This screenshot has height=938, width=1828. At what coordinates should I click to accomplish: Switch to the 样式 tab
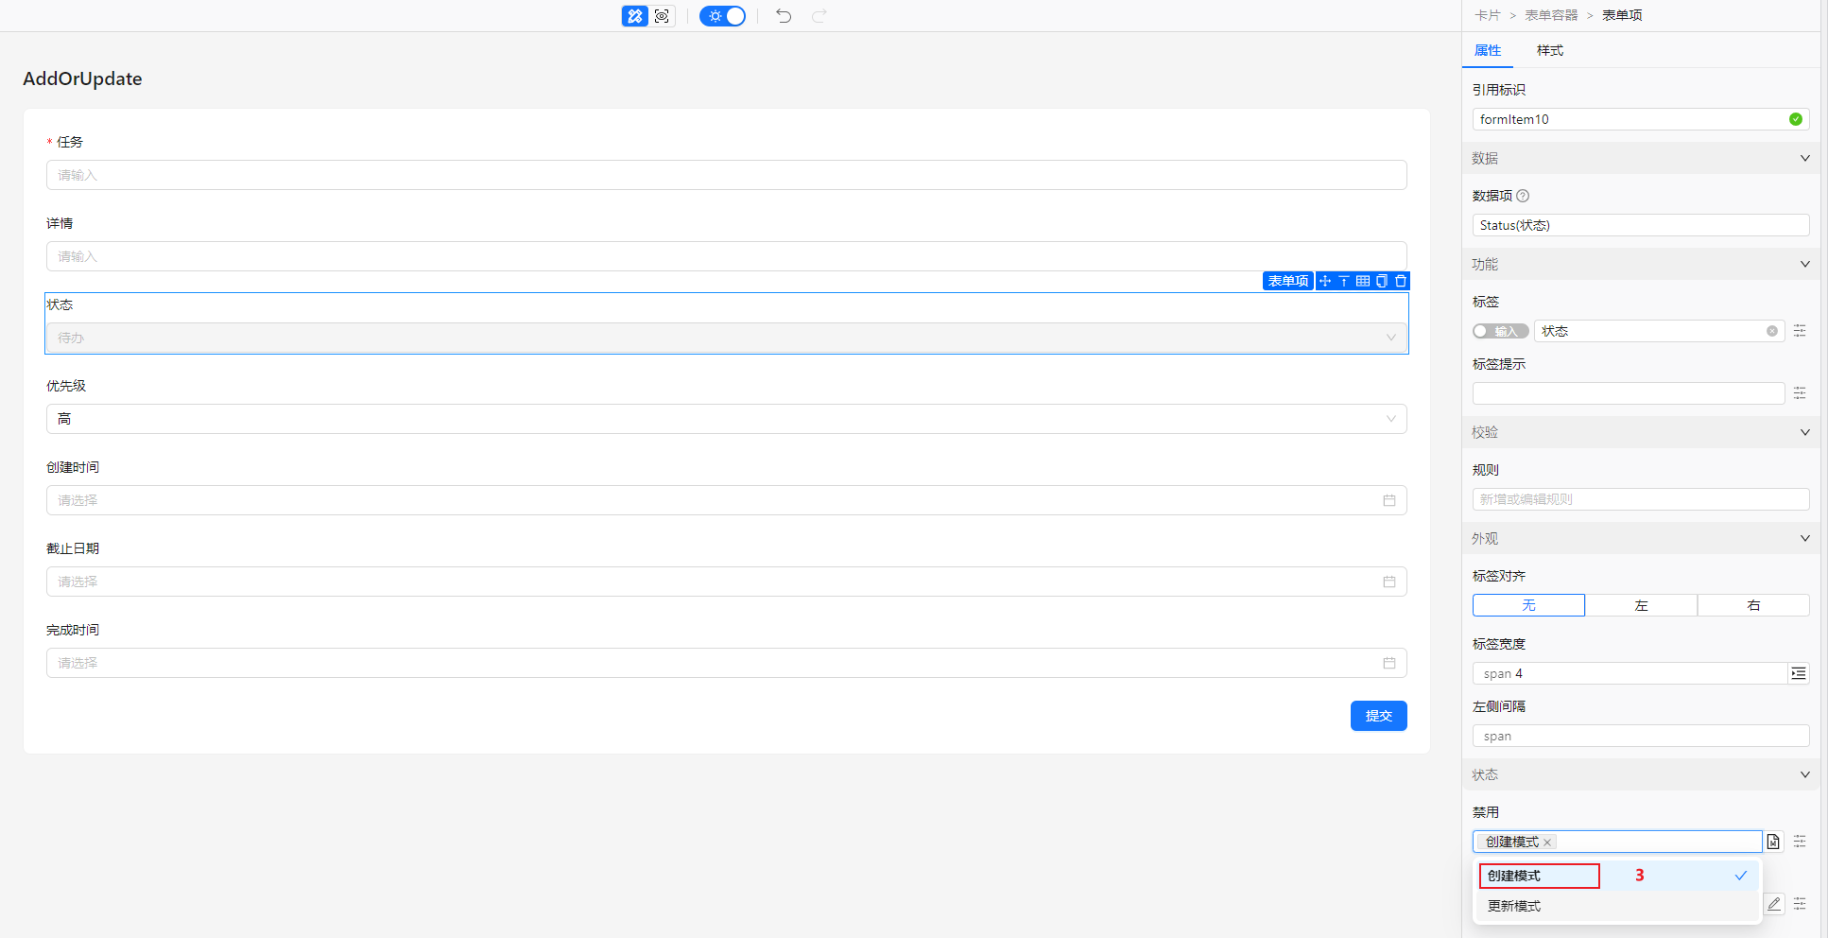point(1549,50)
